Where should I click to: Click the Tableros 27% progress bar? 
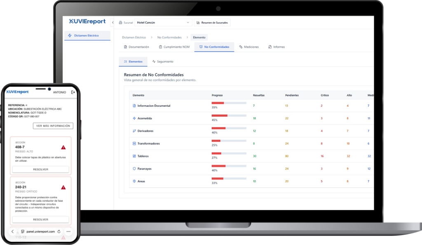[x=229, y=153]
